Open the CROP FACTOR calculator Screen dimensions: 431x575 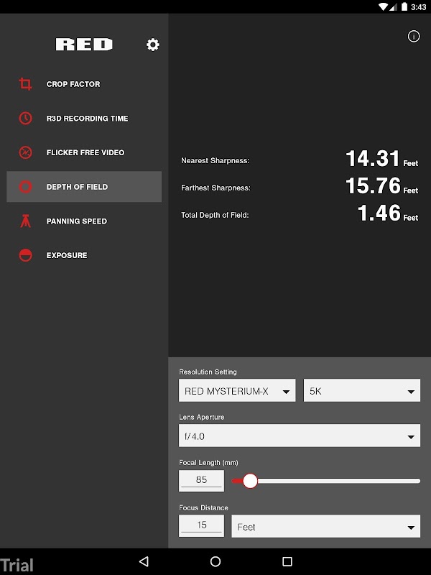(84, 84)
